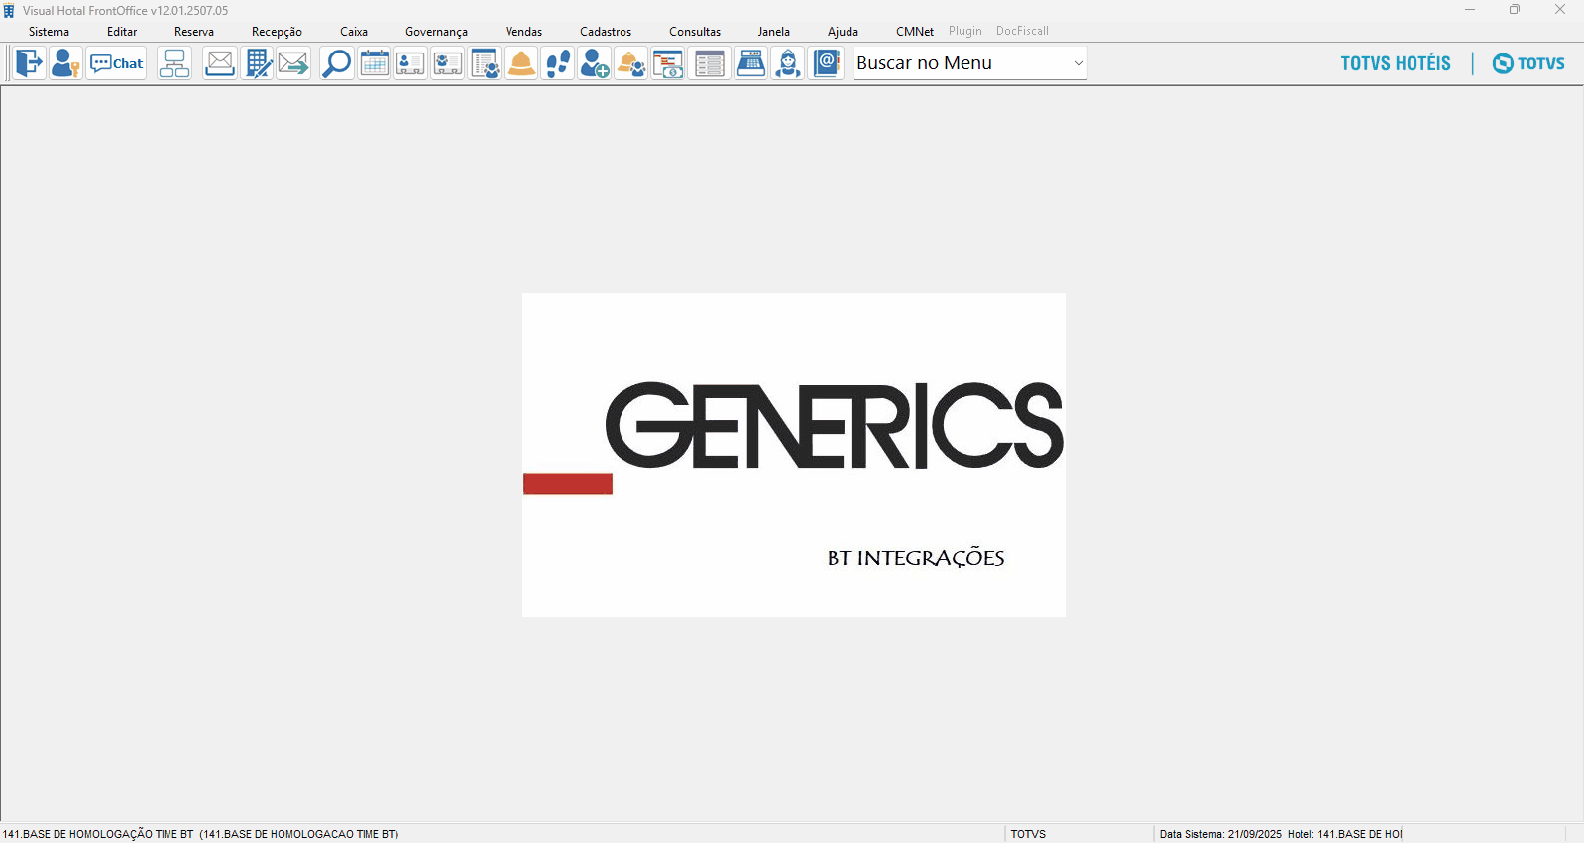1584x843 pixels.
Task: Click the group ID card icon
Action: tap(448, 63)
